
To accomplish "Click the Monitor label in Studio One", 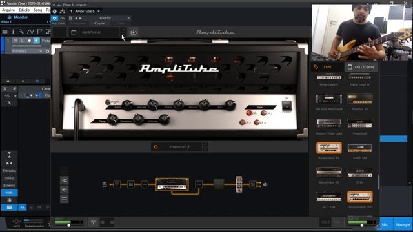I will 21,17.
